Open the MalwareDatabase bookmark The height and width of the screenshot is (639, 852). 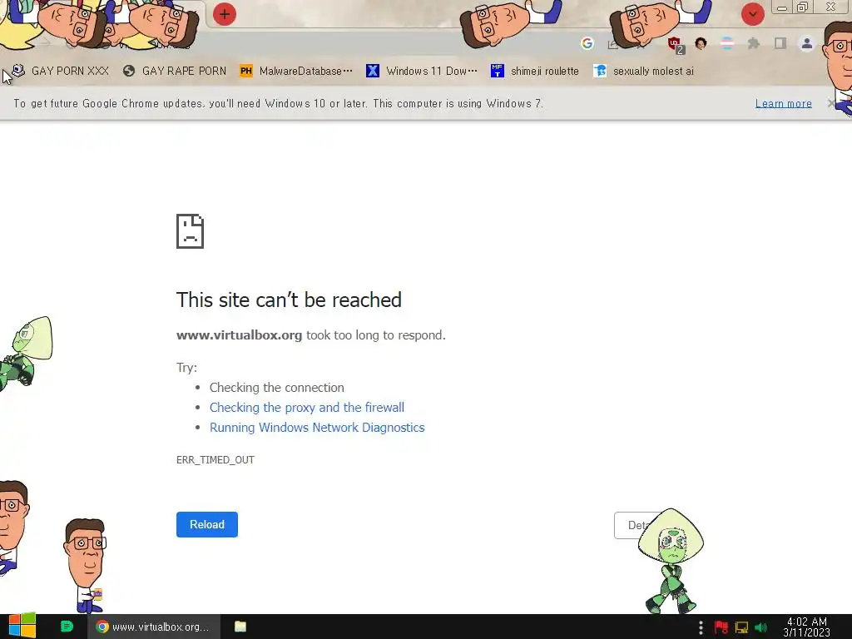click(297, 71)
